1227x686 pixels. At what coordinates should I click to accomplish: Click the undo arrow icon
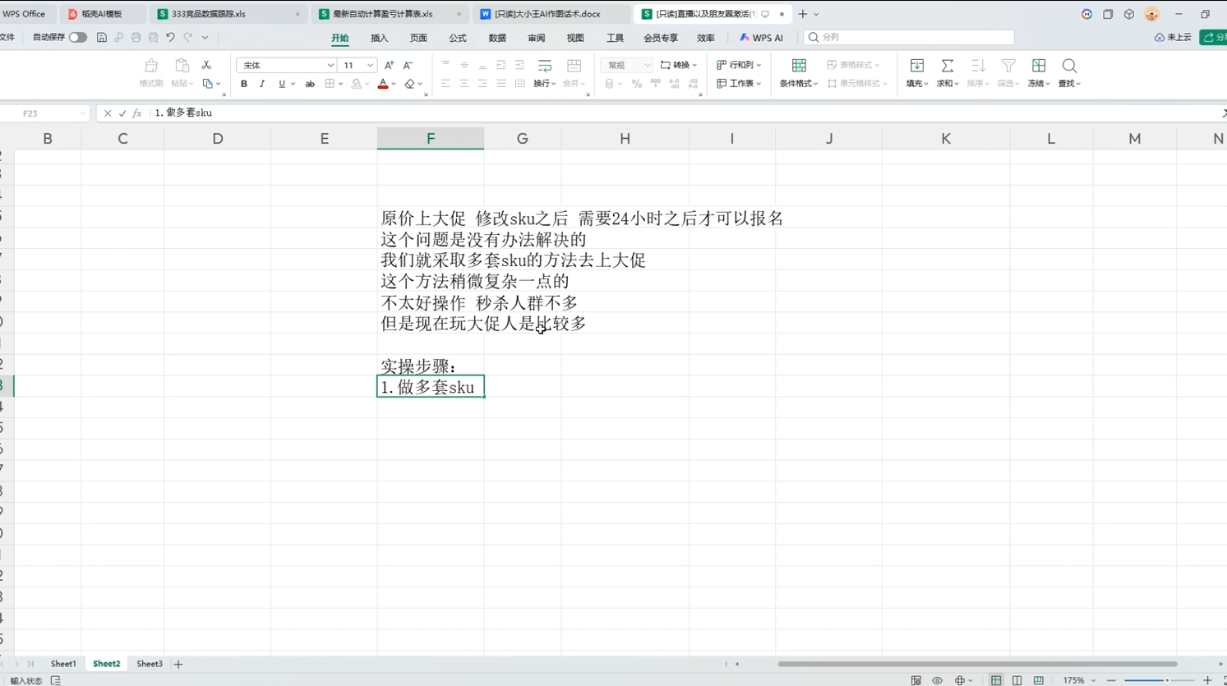coord(170,37)
